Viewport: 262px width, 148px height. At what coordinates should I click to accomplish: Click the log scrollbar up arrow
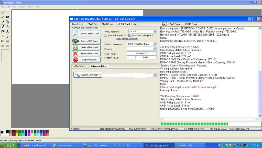point(260,28)
